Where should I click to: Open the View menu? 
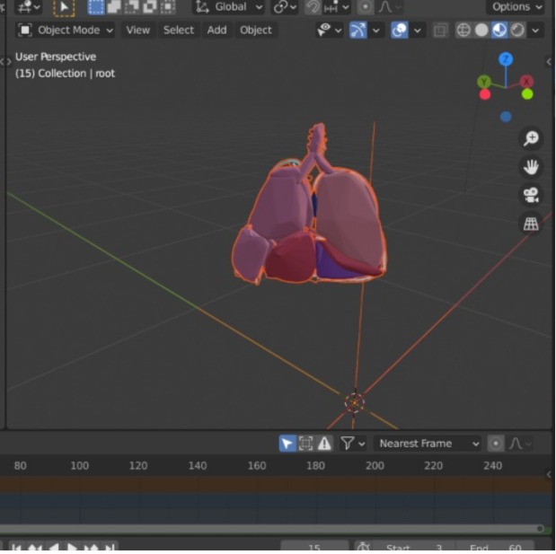pyautogui.click(x=138, y=31)
